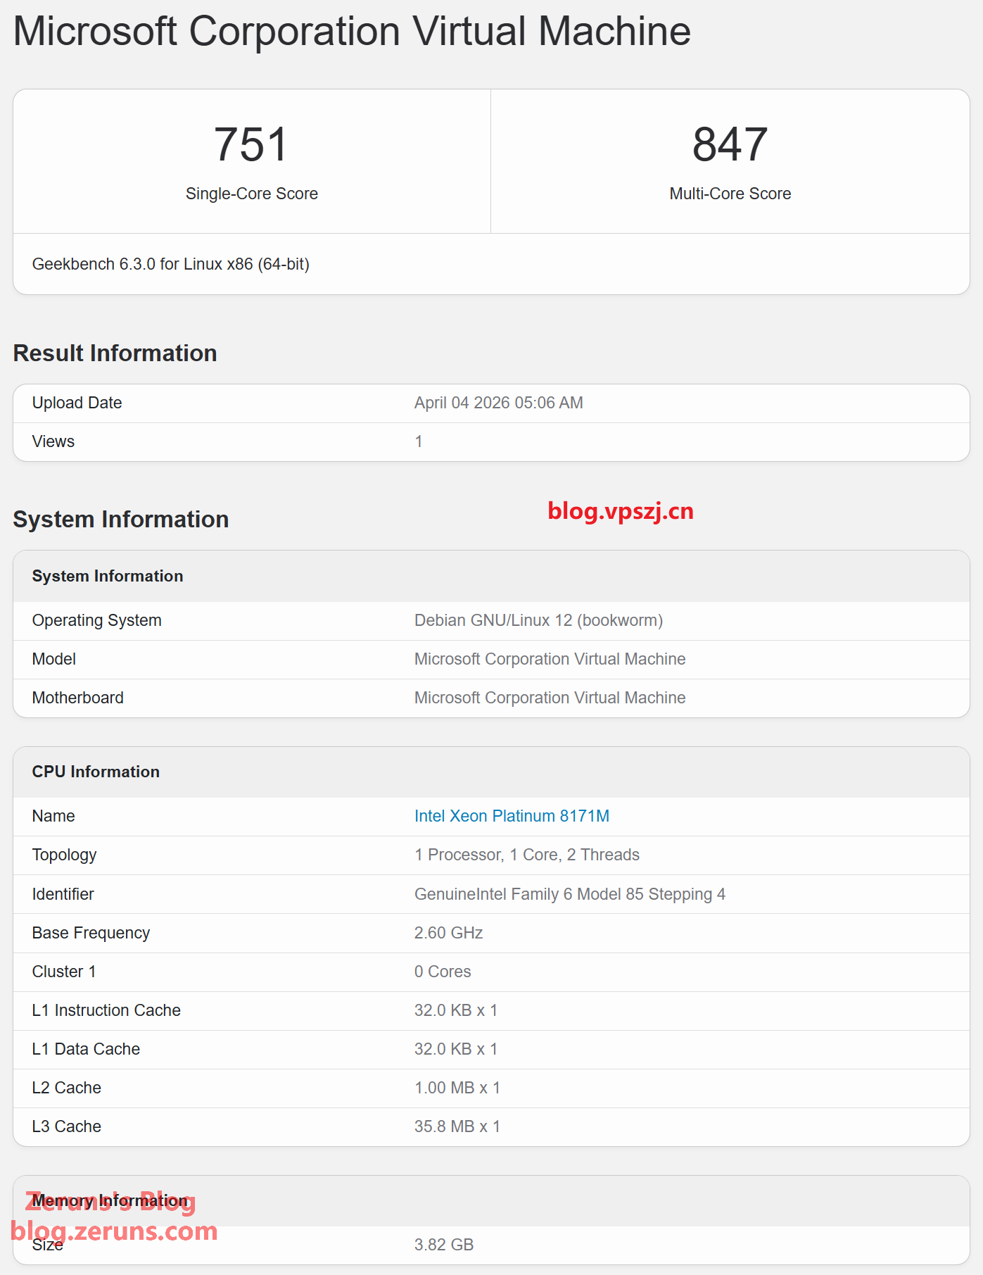The image size is (983, 1275).
Task: Click the L3 Cache value 35.8 MB
Action: [457, 1126]
